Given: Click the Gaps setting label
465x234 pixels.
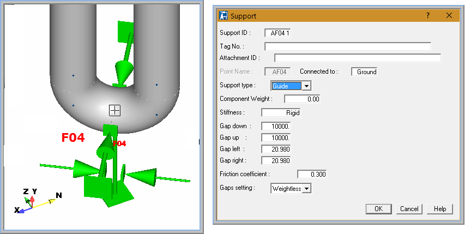Looking at the screenshot, I should 237,188.
